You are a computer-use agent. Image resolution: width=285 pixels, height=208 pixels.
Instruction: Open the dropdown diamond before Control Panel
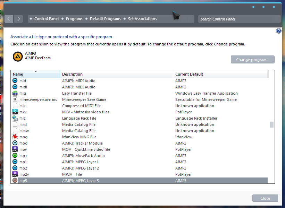pyautogui.click(x=31, y=19)
